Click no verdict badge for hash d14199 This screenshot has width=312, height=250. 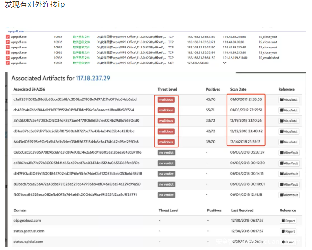click(167, 174)
